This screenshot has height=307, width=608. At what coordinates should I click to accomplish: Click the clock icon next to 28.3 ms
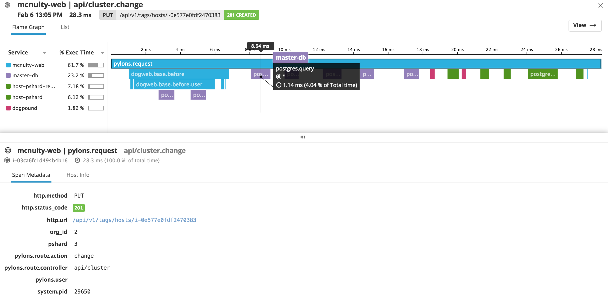77,161
